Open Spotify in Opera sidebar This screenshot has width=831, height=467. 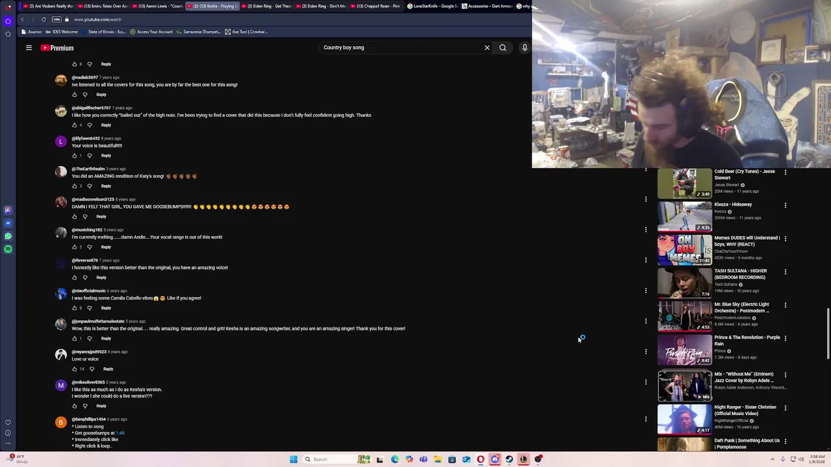pyautogui.click(x=8, y=249)
